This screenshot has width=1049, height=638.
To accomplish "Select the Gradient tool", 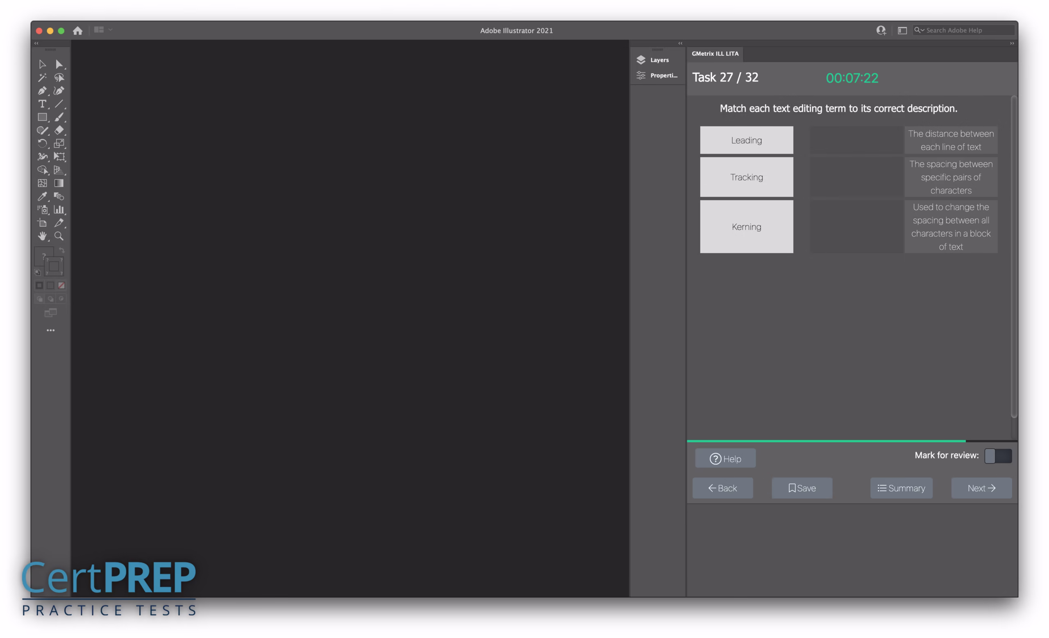I will tap(59, 183).
